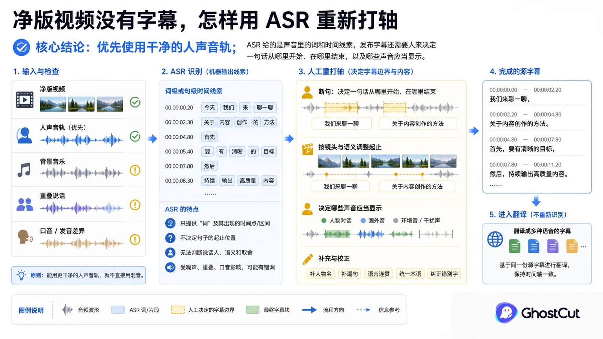603x339 pixels.
Task: Click the blue waveform in the 人声音轨 row
Action: click(82, 140)
